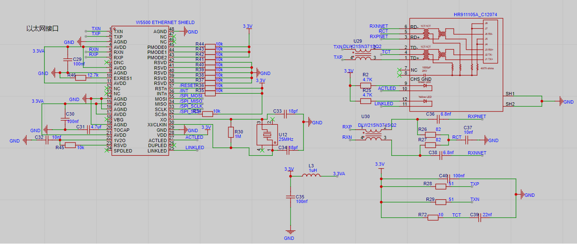This screenshot has width=577, height=244.
Task: Select the W5500 ETHERNET SHIELD title label
Action: (165, 22)
